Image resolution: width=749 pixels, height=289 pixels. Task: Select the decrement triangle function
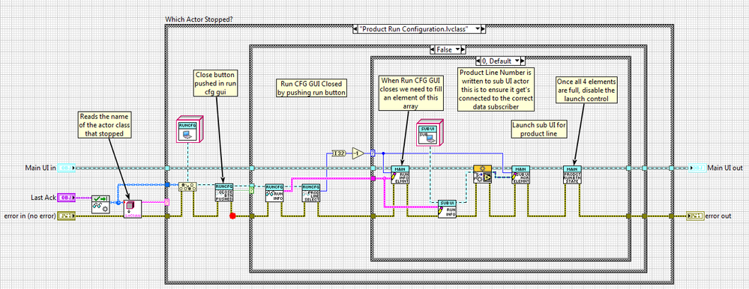click(358, 153)
